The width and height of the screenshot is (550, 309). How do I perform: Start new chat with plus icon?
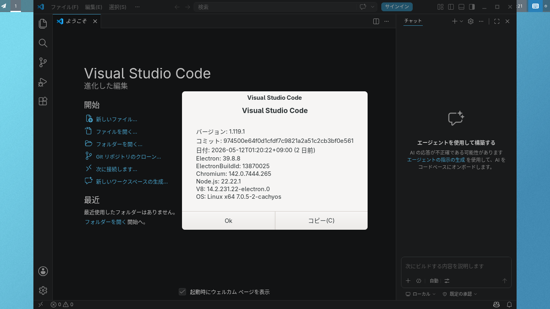point(455,21)
